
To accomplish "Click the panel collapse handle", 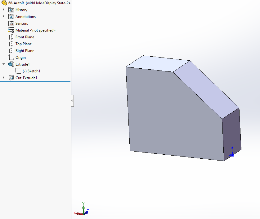I will click(72, 101).
